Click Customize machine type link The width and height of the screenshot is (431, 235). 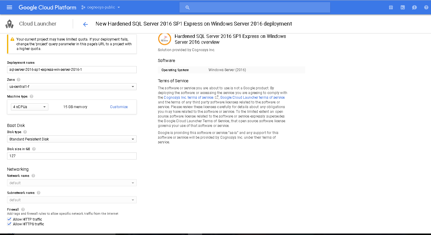click(119, 107)
